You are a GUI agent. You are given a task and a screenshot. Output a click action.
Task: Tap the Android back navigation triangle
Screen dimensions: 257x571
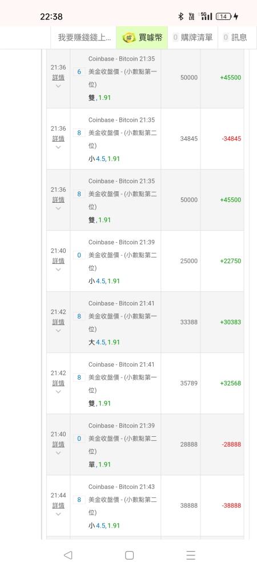click(x=68, y=555)
